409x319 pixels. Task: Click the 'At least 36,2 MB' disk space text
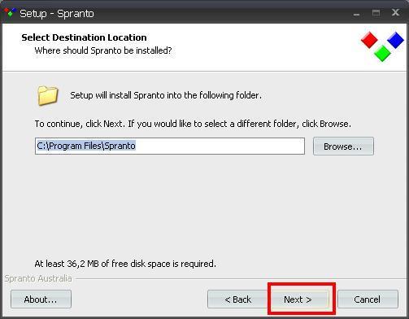[125, 264]
